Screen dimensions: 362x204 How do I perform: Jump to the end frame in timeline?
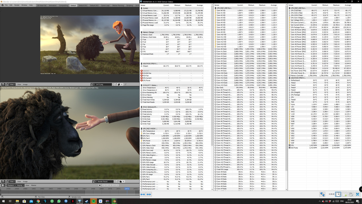point(118,185)
